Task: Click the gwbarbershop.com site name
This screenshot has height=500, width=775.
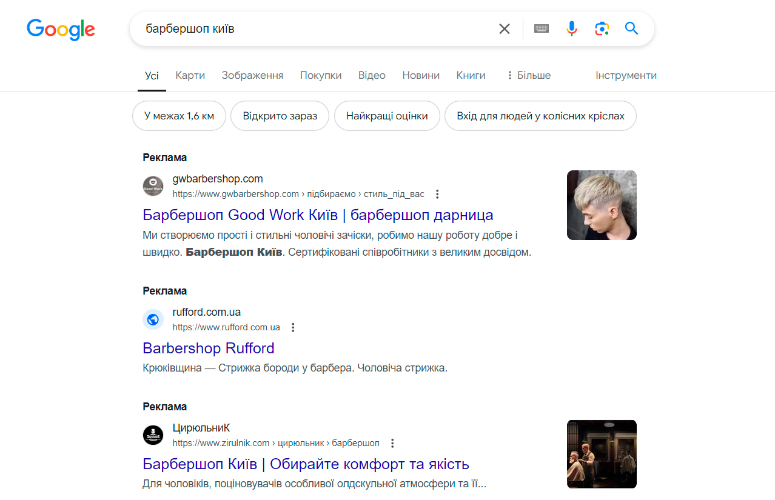Action: pos(218,179)
